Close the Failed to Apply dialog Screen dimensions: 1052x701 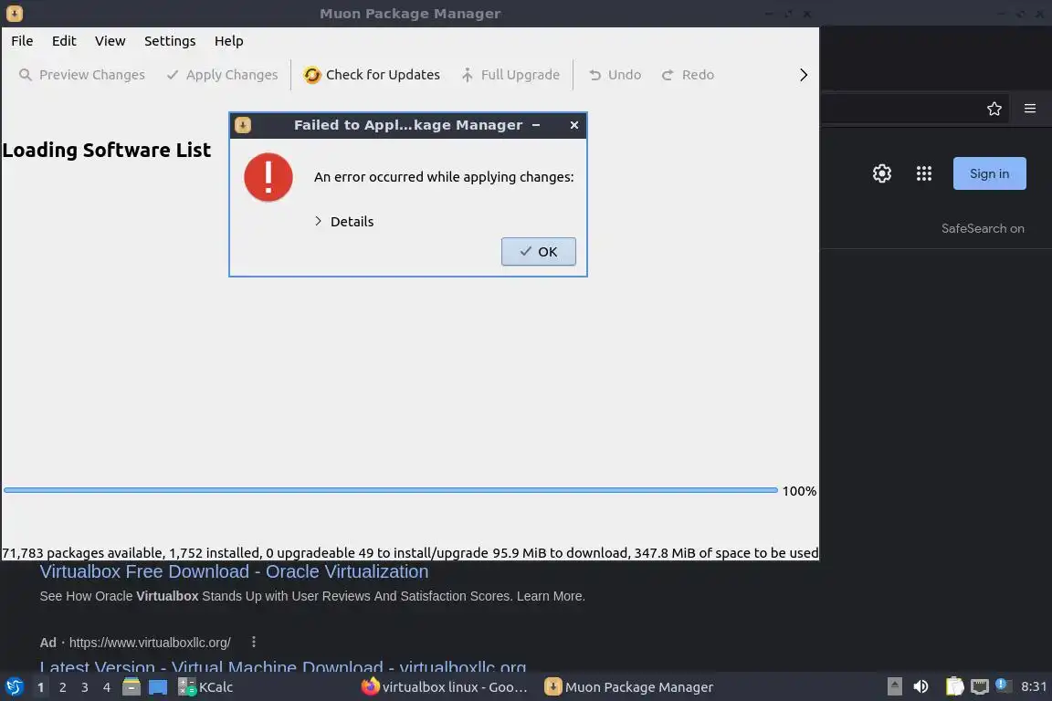(574, 125)
